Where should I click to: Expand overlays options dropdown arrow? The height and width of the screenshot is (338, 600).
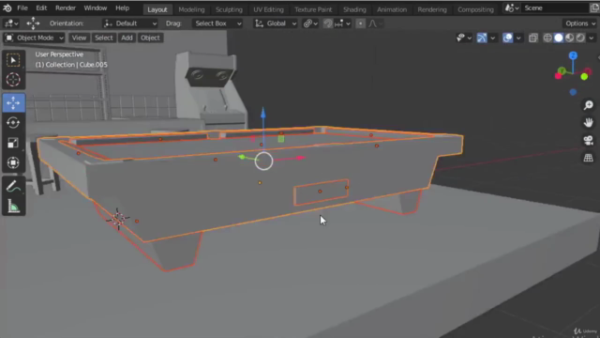tap(518, 38)
